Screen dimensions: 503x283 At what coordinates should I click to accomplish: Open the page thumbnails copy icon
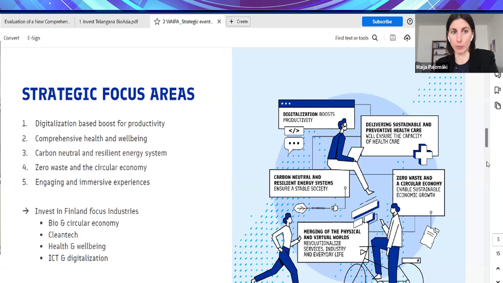coord(497,106)
